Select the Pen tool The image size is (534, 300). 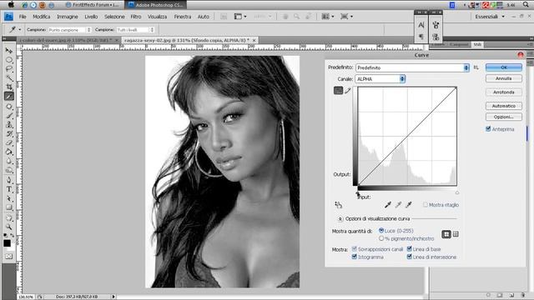tap(9, 180)
